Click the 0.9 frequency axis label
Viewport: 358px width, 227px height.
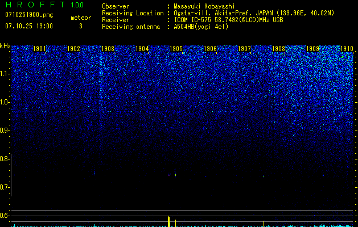point(4,131)
